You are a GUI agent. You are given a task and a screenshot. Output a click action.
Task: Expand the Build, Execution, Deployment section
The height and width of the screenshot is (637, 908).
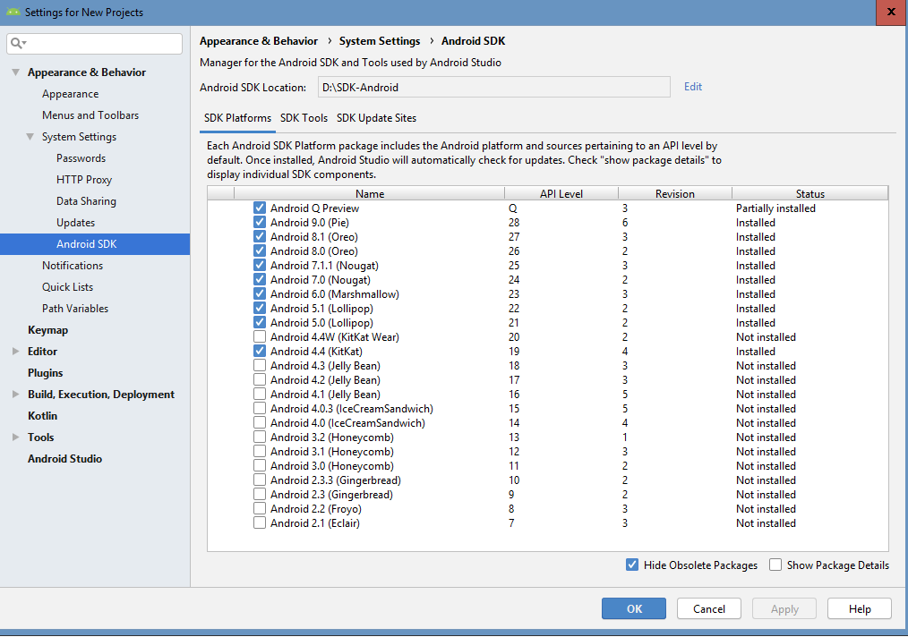tap(16, 395)
